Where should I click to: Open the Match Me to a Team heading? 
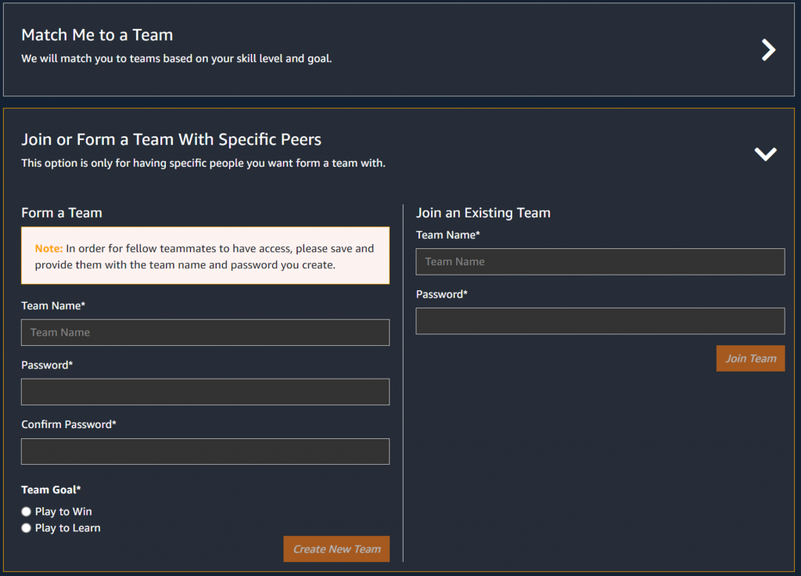click(x=97, y=34)
